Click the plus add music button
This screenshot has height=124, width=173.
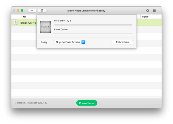32,10
